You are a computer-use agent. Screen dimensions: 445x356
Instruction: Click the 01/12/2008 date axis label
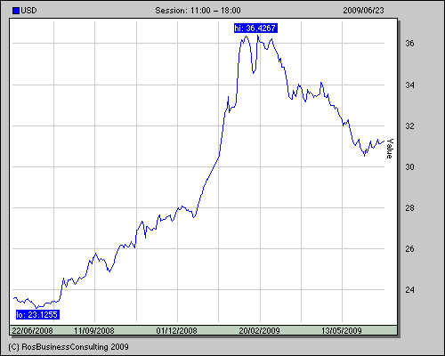pyautogui.click(x=177, y=330)
